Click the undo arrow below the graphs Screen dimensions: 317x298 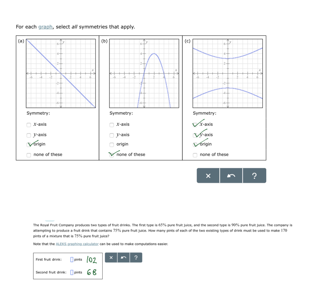[231, 176]
